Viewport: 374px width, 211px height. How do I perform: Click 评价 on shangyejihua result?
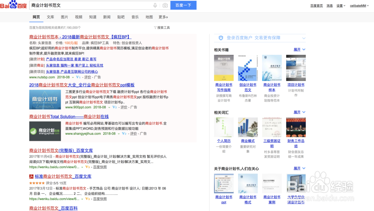(x=134, y=134)
